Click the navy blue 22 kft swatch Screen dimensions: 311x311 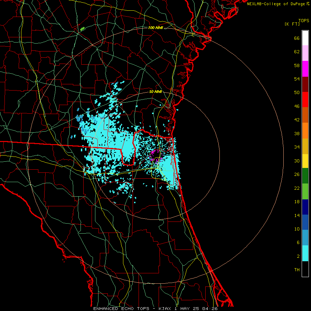pyautogui.click(x=305, y=207)
